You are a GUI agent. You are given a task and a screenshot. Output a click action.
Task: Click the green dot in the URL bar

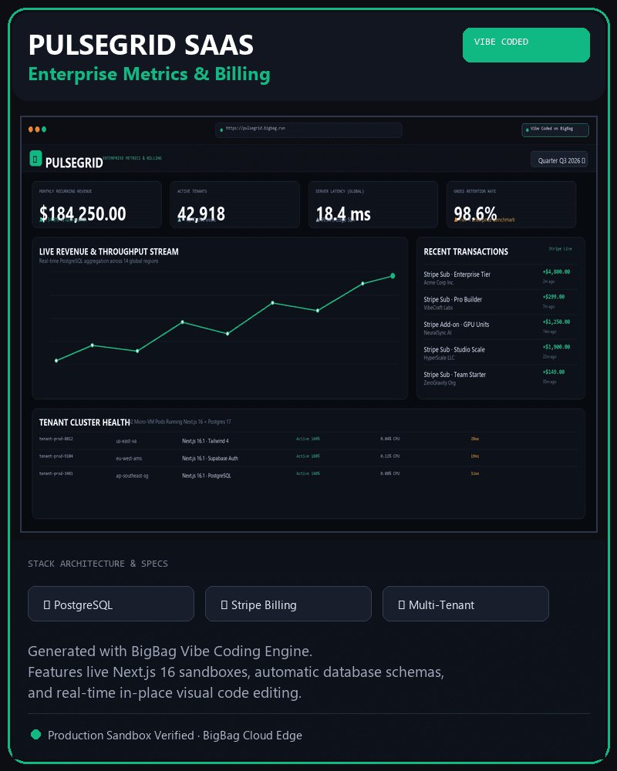[221, 130]
